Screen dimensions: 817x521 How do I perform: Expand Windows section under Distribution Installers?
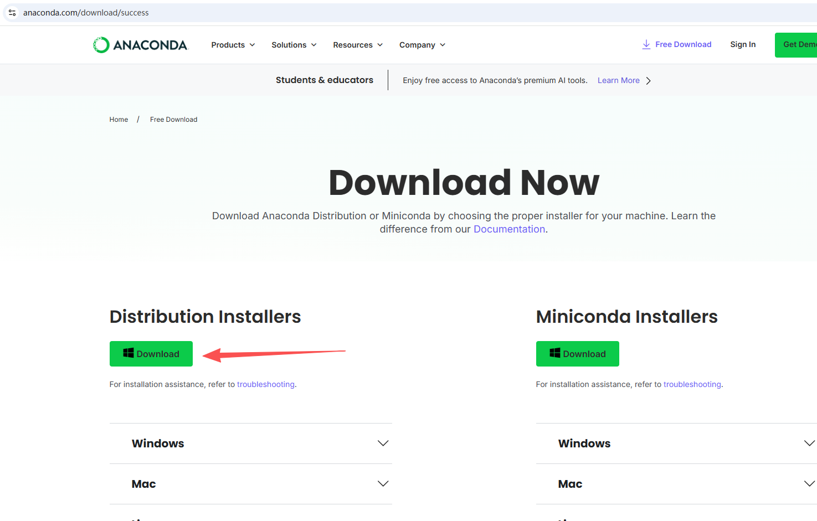click(x=251, y=443)
